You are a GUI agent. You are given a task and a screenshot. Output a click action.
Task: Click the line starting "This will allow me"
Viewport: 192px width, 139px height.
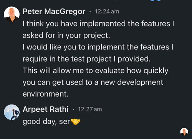pos(96,70)
